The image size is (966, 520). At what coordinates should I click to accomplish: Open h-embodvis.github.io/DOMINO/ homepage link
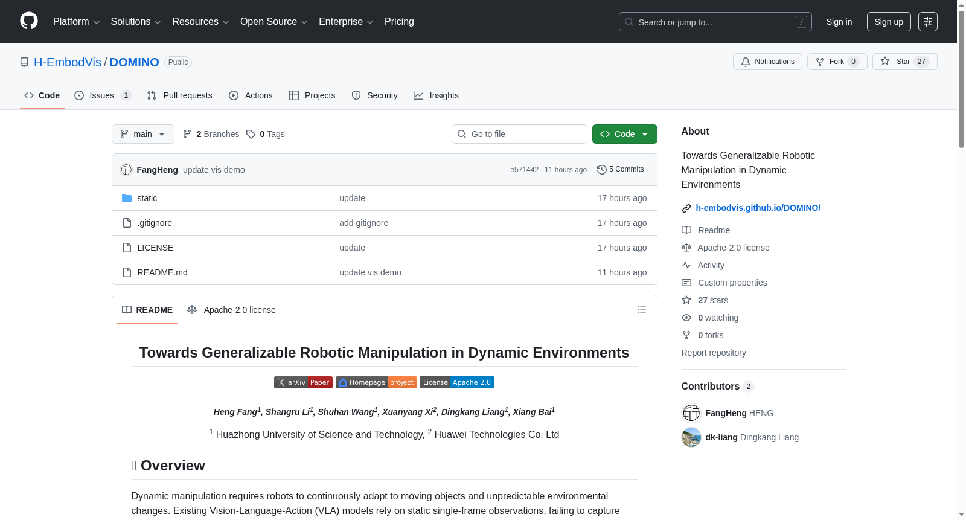pyautogui.click(x=758, y=208)
